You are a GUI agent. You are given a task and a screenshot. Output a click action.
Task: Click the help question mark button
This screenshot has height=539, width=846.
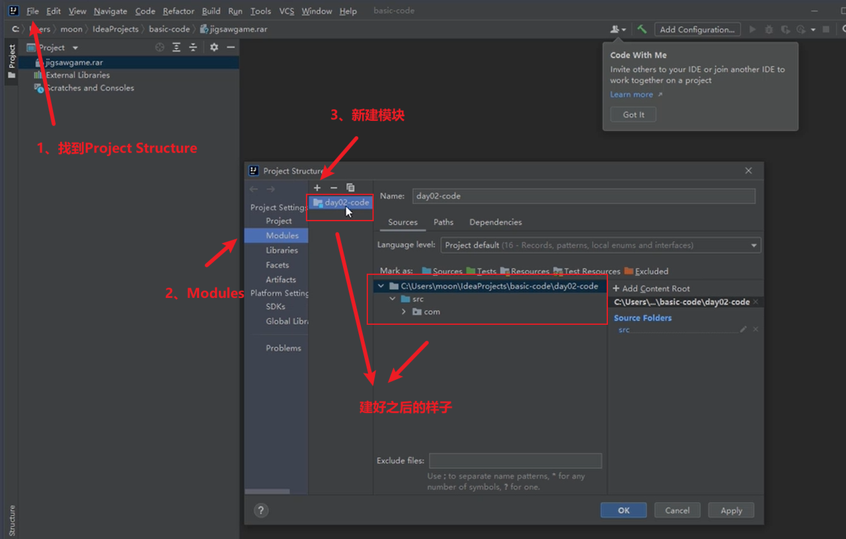point(261,511)
